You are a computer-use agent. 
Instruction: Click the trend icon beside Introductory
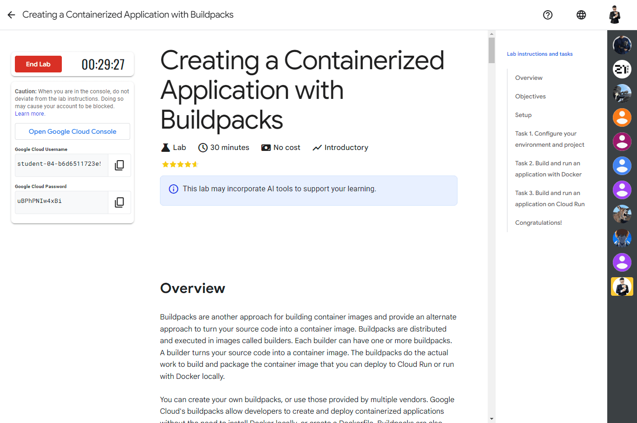point(317,148)
